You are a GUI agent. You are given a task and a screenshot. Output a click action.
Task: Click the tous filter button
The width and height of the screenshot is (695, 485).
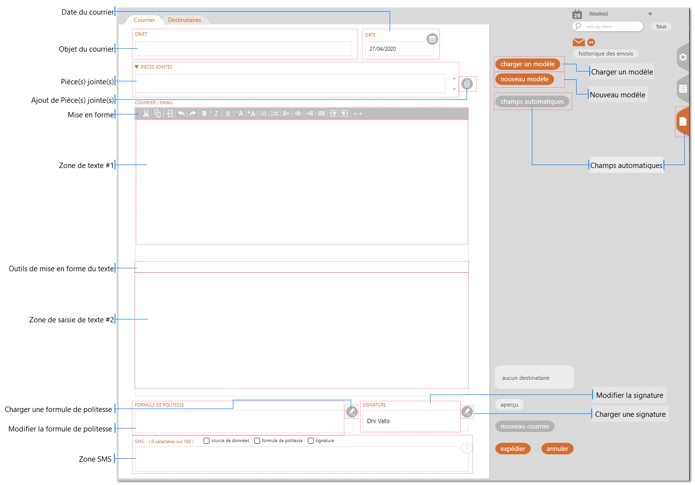[x=661, y=26]
